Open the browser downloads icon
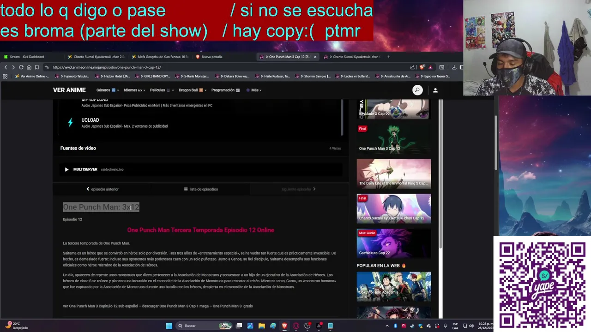The image size is (591, 332). pyautogui.click(x=454, y=67)
